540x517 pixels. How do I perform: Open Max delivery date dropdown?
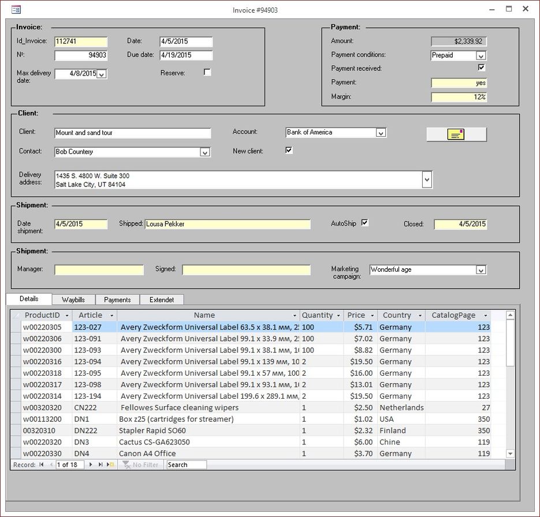coord(101,74)
